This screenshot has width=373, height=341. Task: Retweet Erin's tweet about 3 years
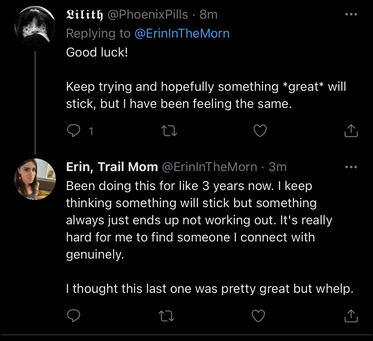pyautogui.click(x=166, y=316)
